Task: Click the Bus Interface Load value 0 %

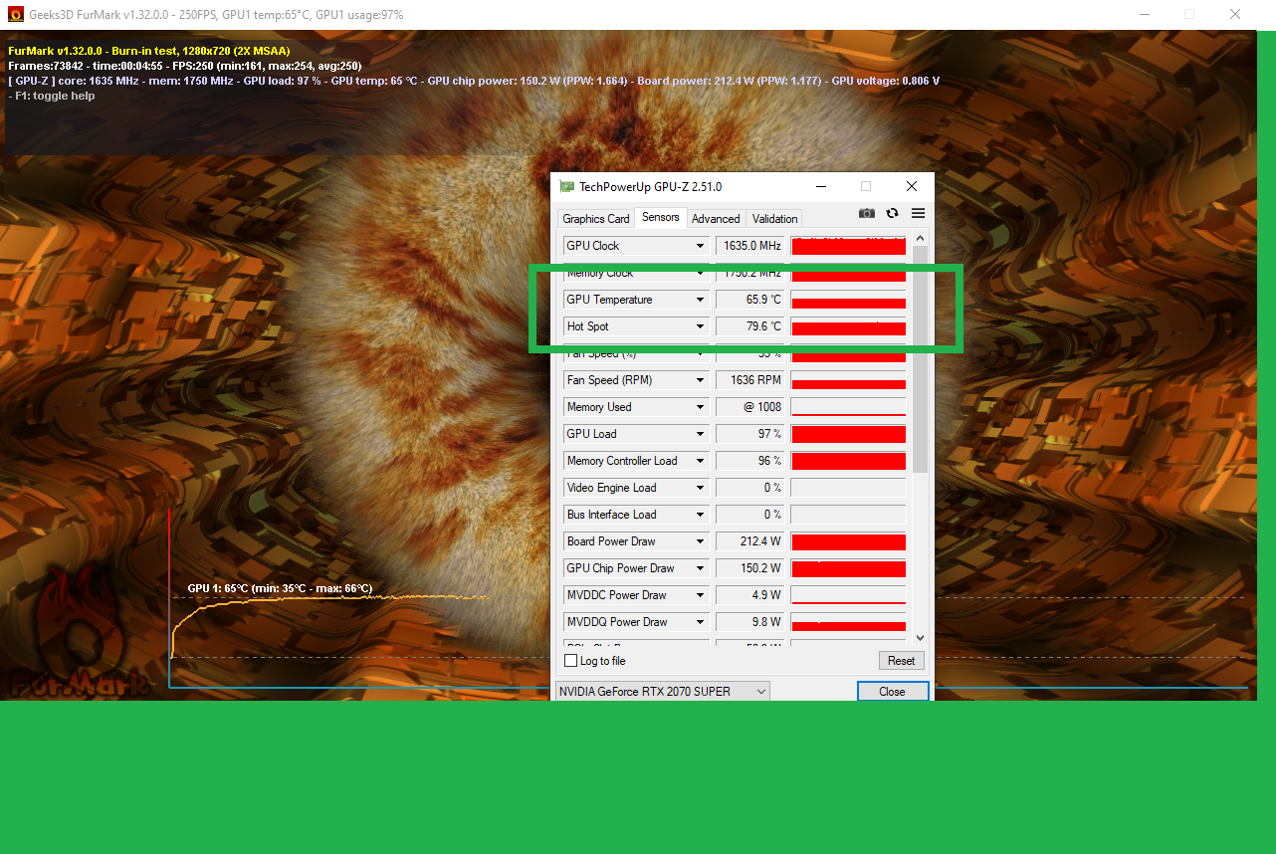Action: pos(750,515)
